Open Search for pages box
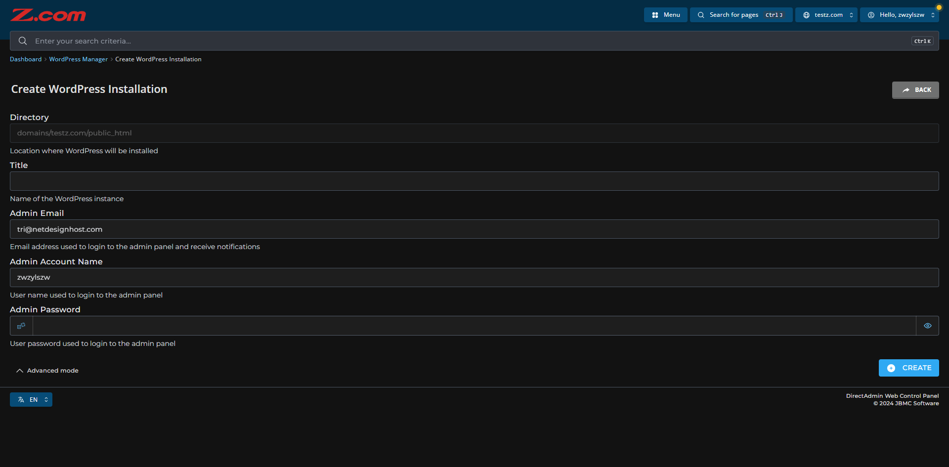Viewport: 949px width, 467px height. tap(741, 15)
